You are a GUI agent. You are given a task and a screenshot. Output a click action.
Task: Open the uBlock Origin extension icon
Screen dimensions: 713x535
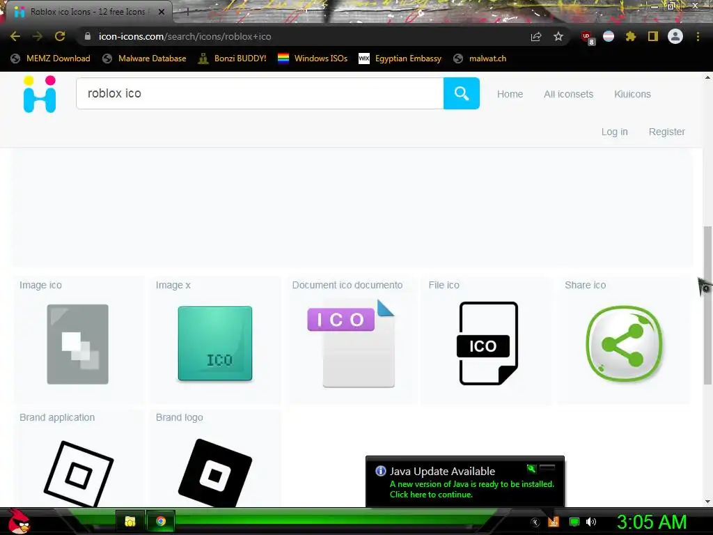(587, 37)
